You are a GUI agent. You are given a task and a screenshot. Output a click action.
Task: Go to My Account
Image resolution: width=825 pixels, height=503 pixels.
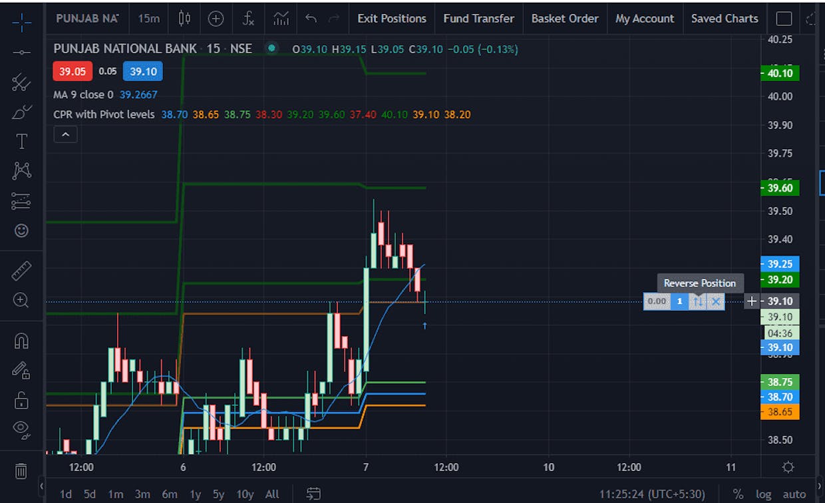coord(645,19)
